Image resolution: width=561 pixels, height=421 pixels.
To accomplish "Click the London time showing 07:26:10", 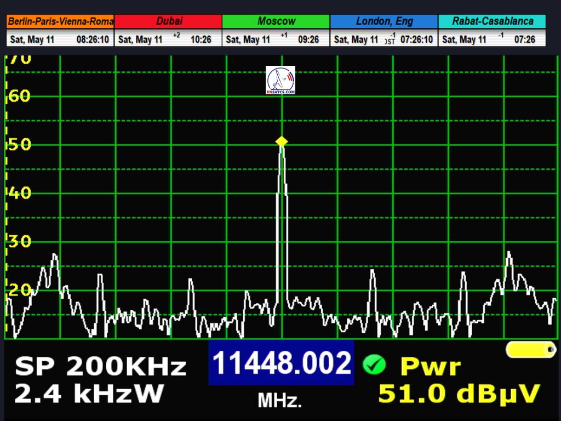I will pos(416,39).
